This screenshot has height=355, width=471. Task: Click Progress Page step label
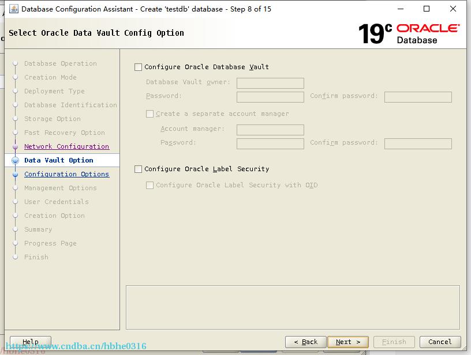pyautogui.click(x=50, y=243)
